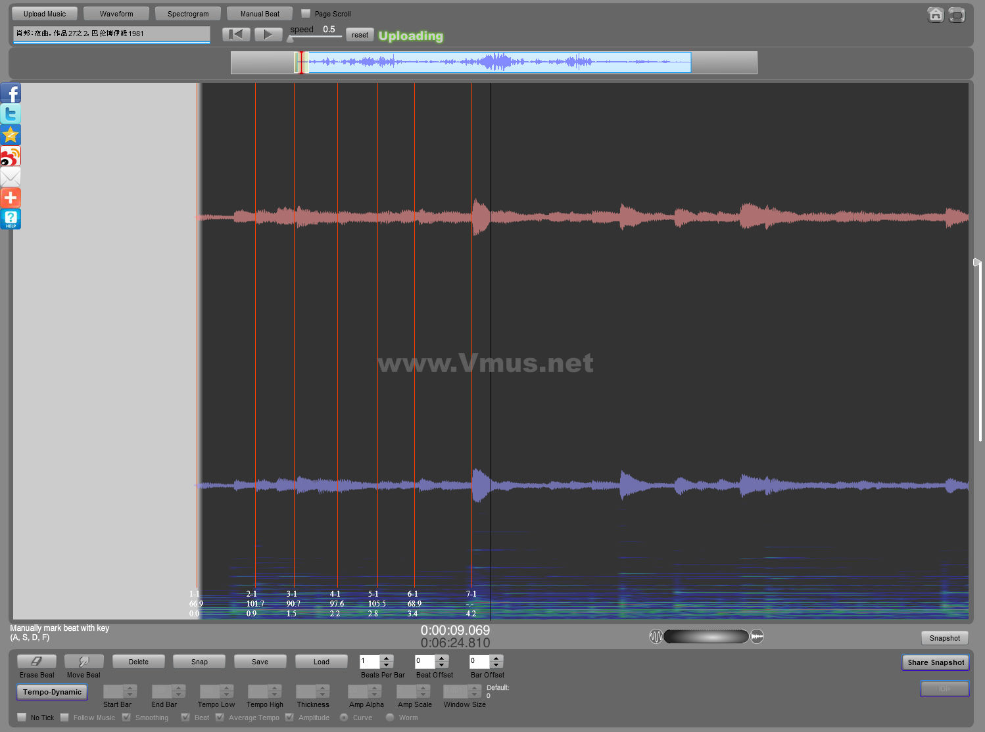
Task: Go to the home icon
Action: click(x=936, y=14)
